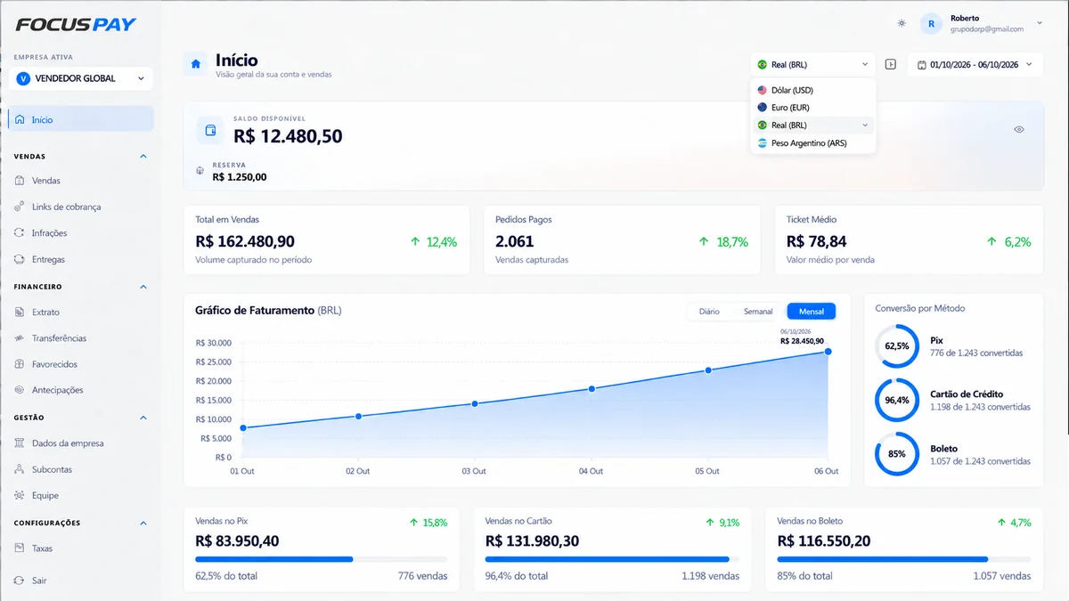Click the R$ 78,84 Ticket Médio value
The image size is (1069, 601).
pos(817,241)
